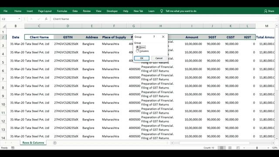Click the GSTIN header cell

click(68, 37)
